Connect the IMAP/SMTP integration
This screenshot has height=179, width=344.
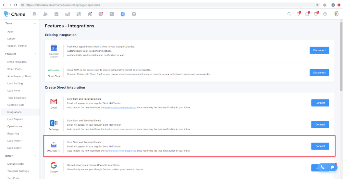pyautogui.click(x=320, y=146)
